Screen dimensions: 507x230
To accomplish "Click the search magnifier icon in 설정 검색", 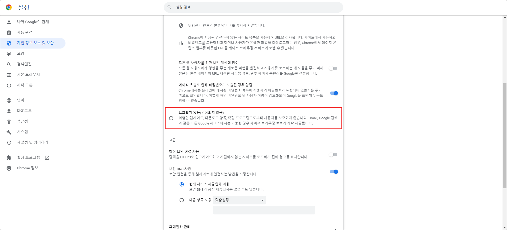I will point(170,7).
